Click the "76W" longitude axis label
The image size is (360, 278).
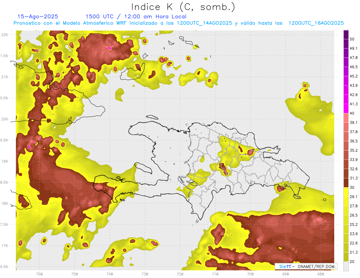[39, 274]
